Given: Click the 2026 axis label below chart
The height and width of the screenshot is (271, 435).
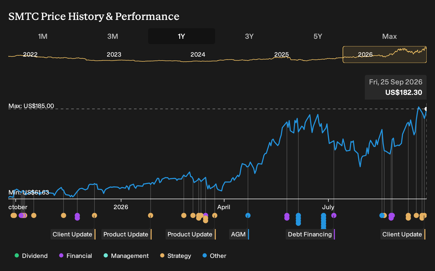Looking at the screenshot, I should [121, 207].
